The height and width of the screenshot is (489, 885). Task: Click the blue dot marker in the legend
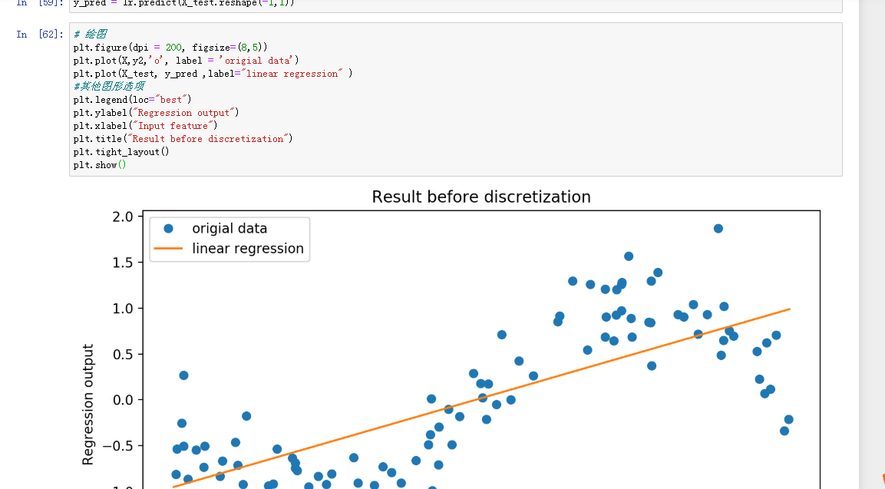coord(169,229)
